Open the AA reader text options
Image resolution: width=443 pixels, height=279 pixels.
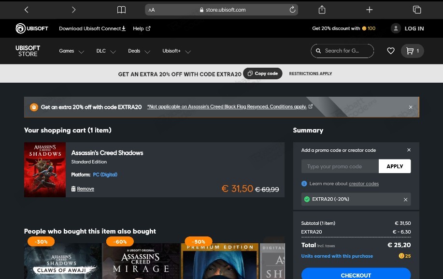[152, 10]
